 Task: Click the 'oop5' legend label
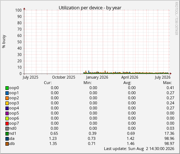(14, 113)
